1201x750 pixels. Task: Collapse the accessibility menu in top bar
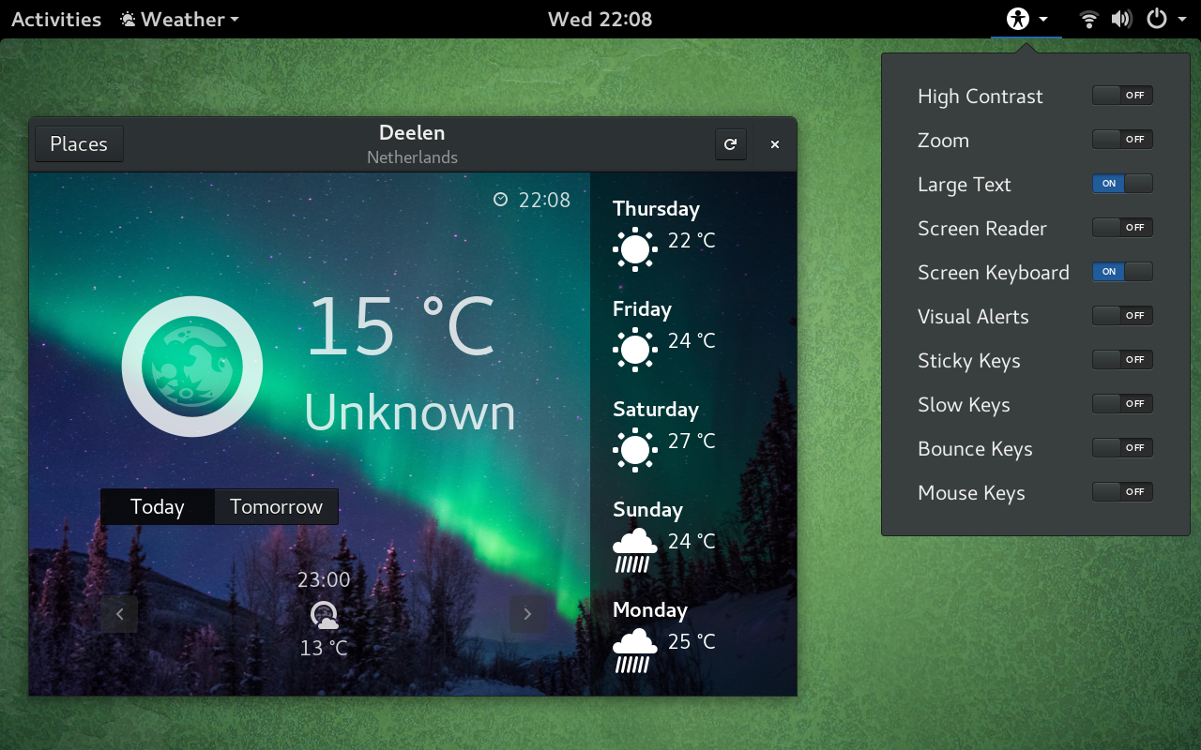(x=1026, y=19)
